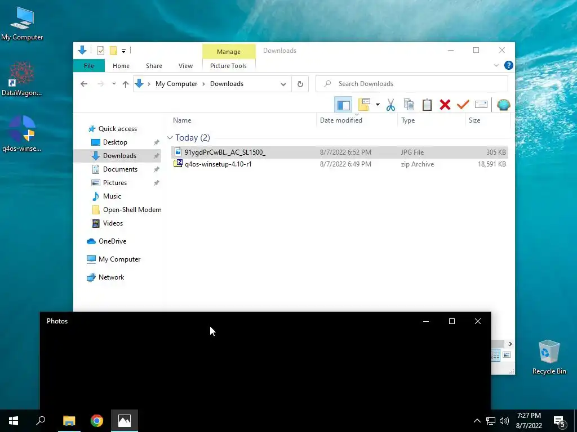Select file 91ygdPrCwBL._AC_SL1500_
The height and width of the screenshot is (432, 577).
pos(339,152)
